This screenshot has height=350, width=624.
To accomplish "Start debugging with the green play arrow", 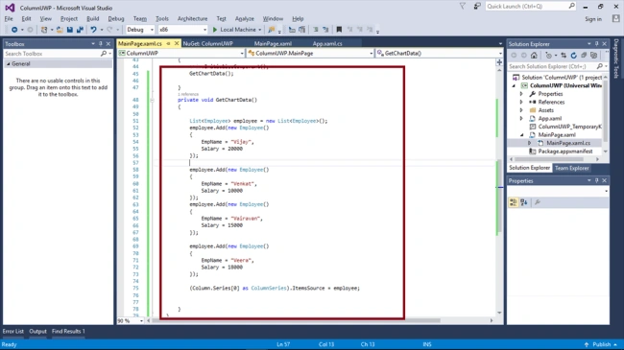I will [215, 30].
